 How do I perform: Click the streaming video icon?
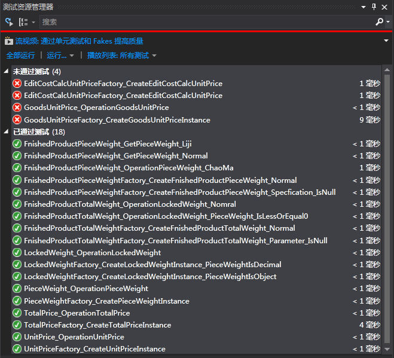click(x=8, y=41)
